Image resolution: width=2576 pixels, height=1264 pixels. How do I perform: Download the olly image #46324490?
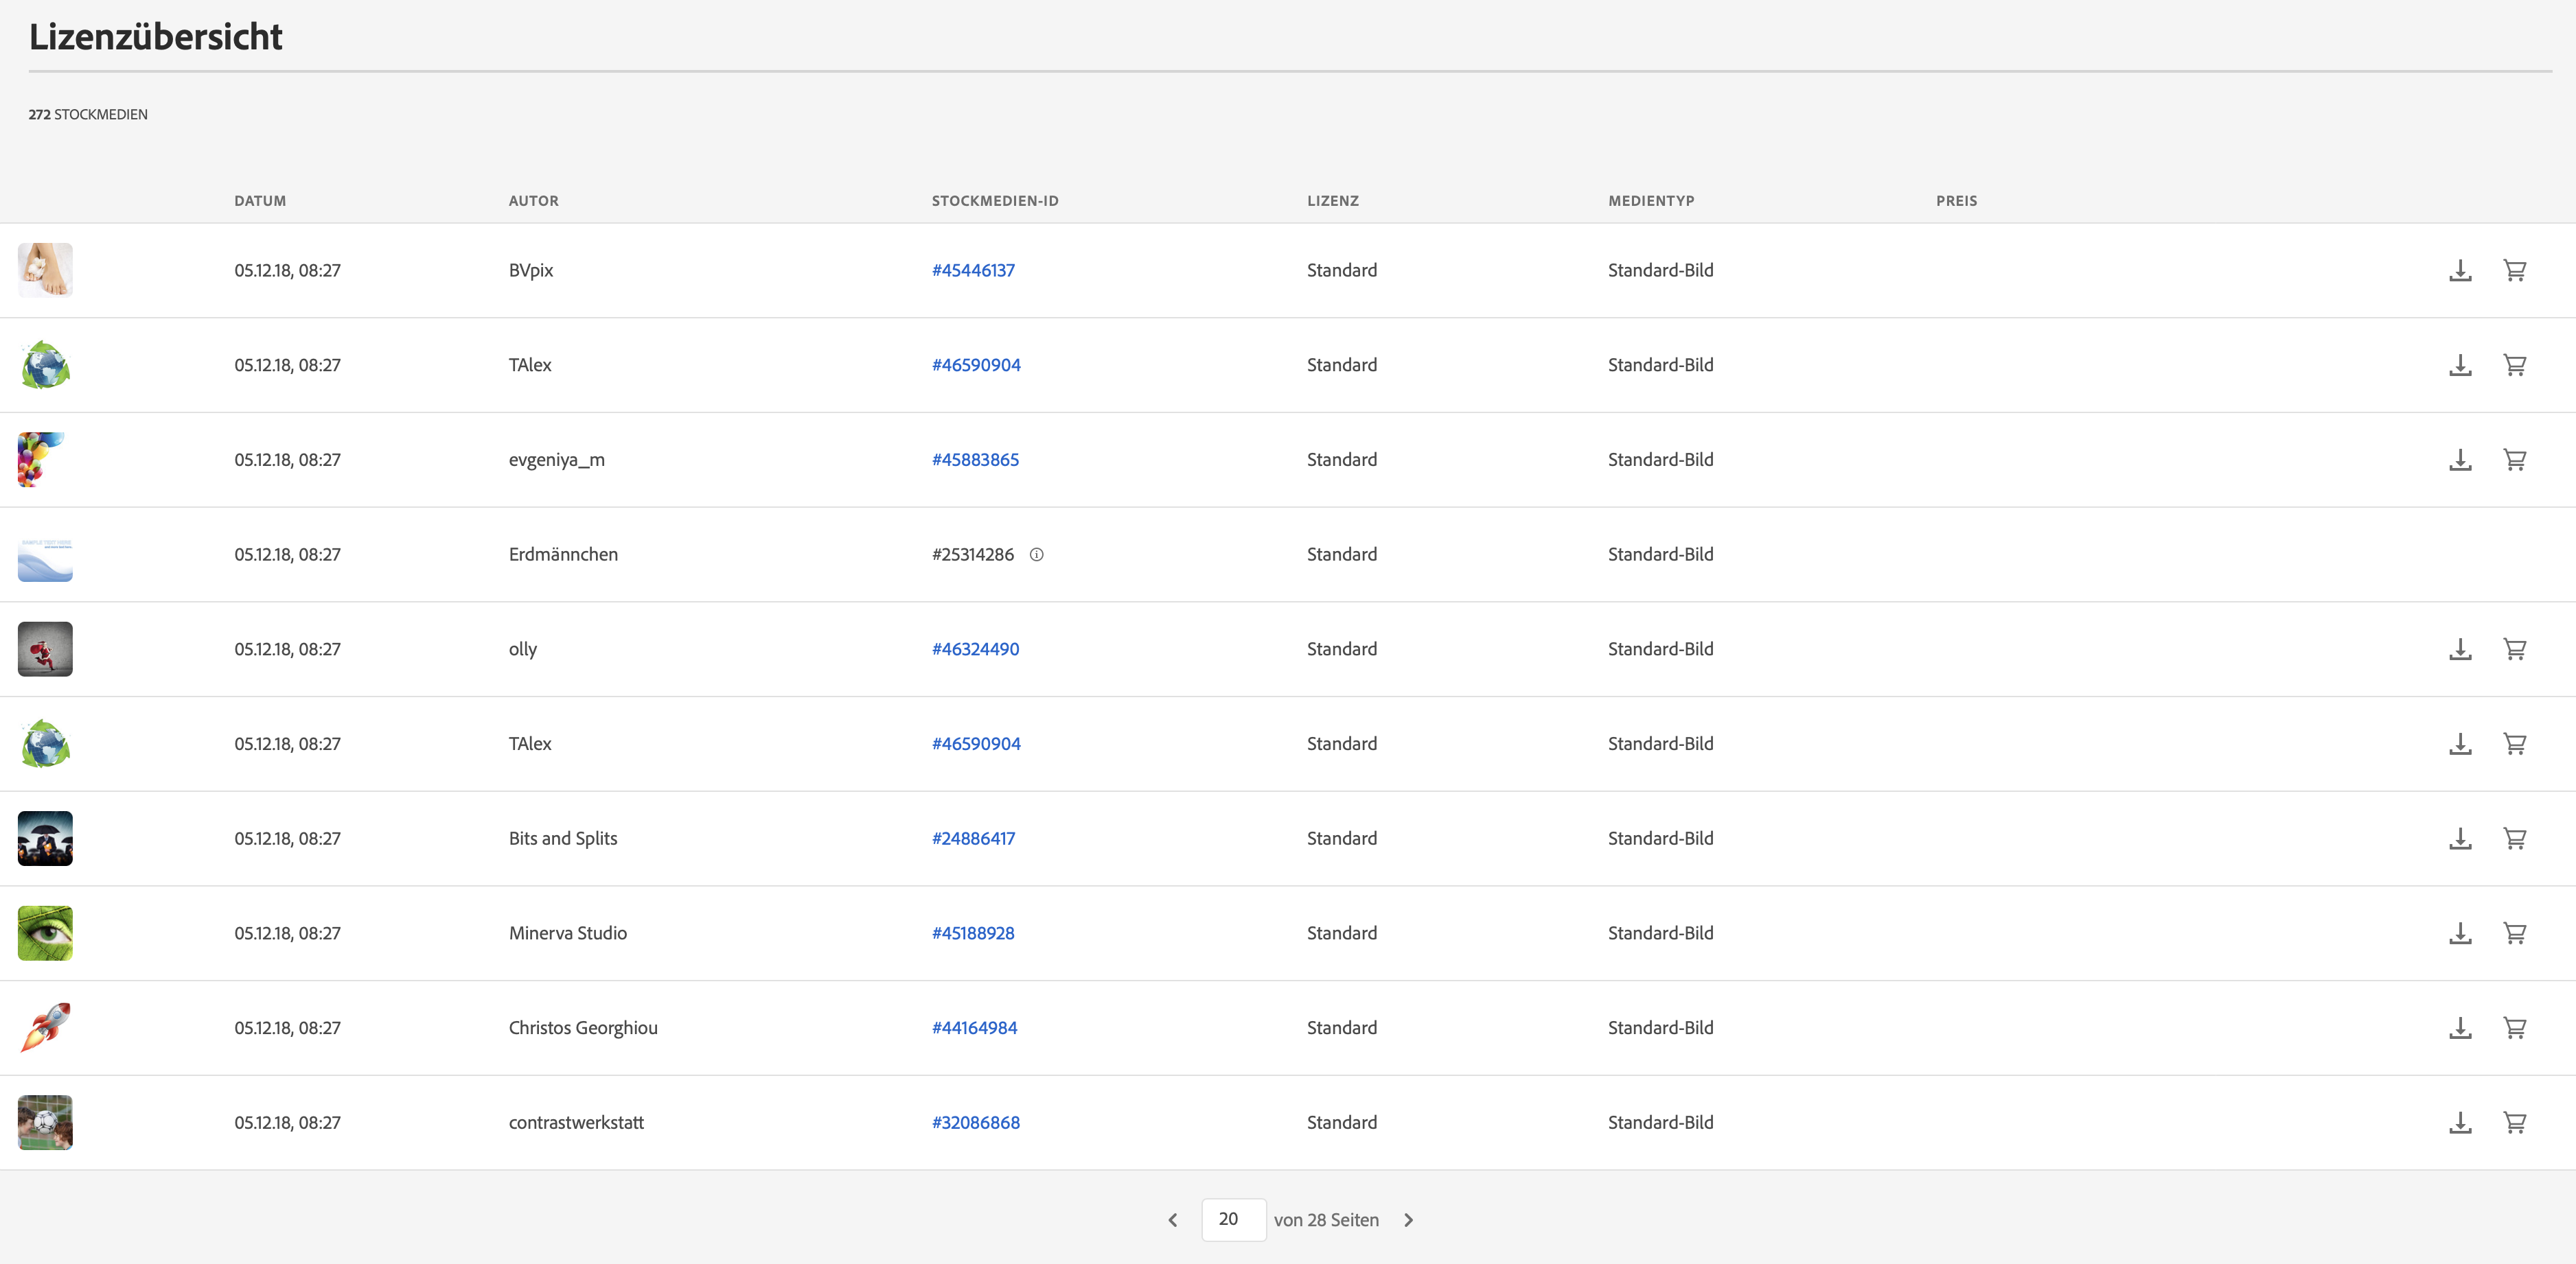2460,649
